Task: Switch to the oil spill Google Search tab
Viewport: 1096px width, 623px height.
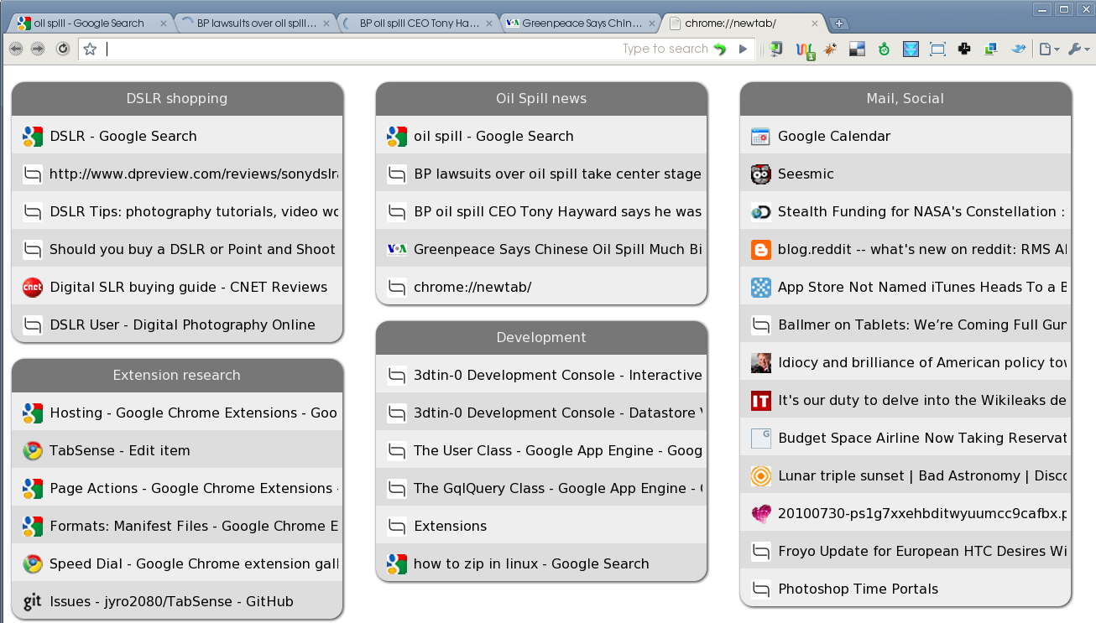Action: (x=88, y=23)
